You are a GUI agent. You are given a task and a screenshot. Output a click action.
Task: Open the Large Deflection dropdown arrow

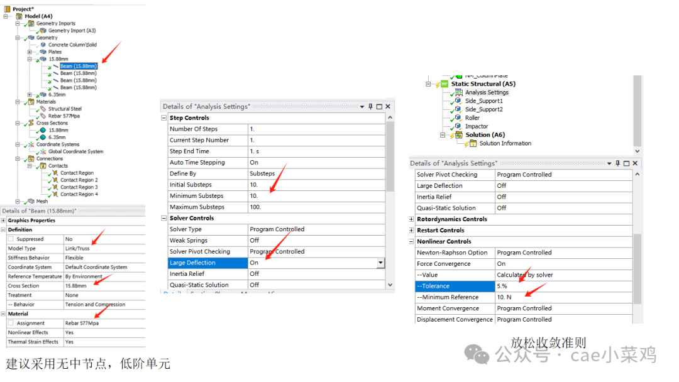point(380,263)
